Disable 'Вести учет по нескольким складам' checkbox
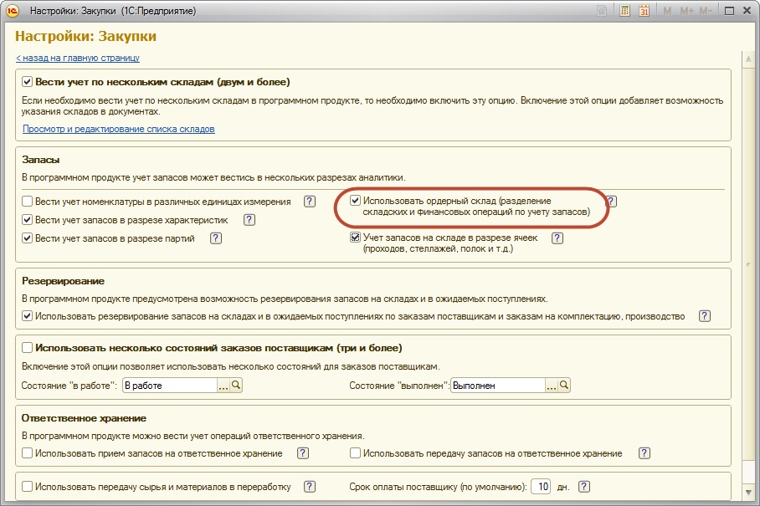Image resolution: width=760 pixels, height=506 pixels. pyautogui.click(x=28, y=82)
